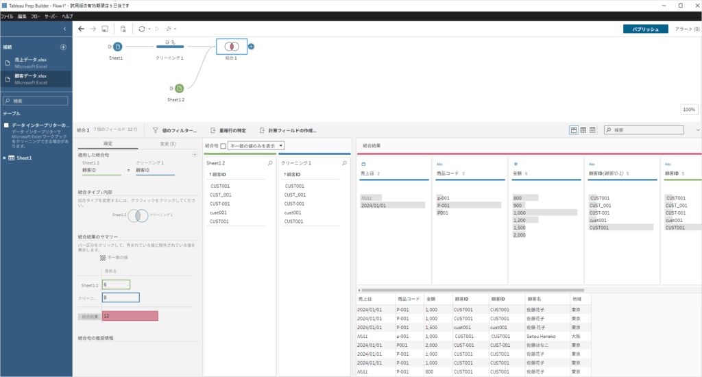The width and height of the screenshot is (702, 377).
Task: Collapse the left connections pane
Action: [64, 29]
